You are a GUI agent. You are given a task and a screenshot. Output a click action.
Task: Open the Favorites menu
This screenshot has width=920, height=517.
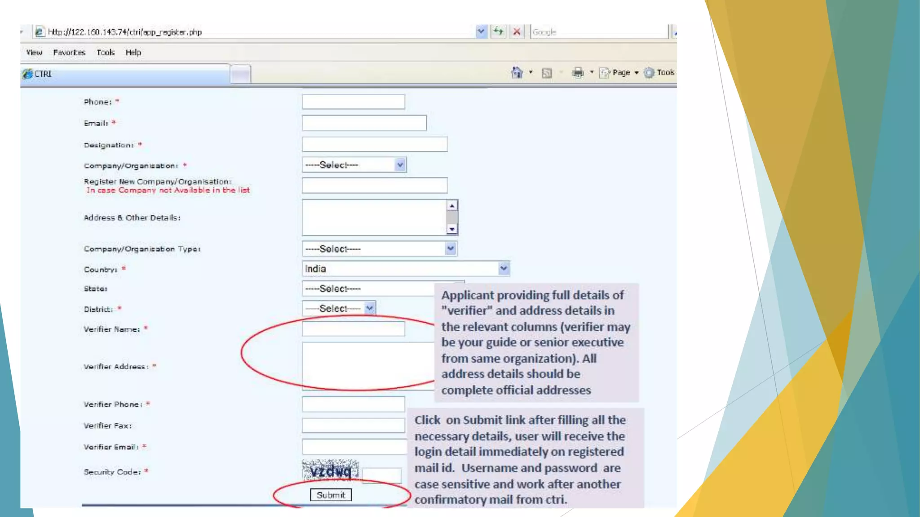(x=69, y=53)
